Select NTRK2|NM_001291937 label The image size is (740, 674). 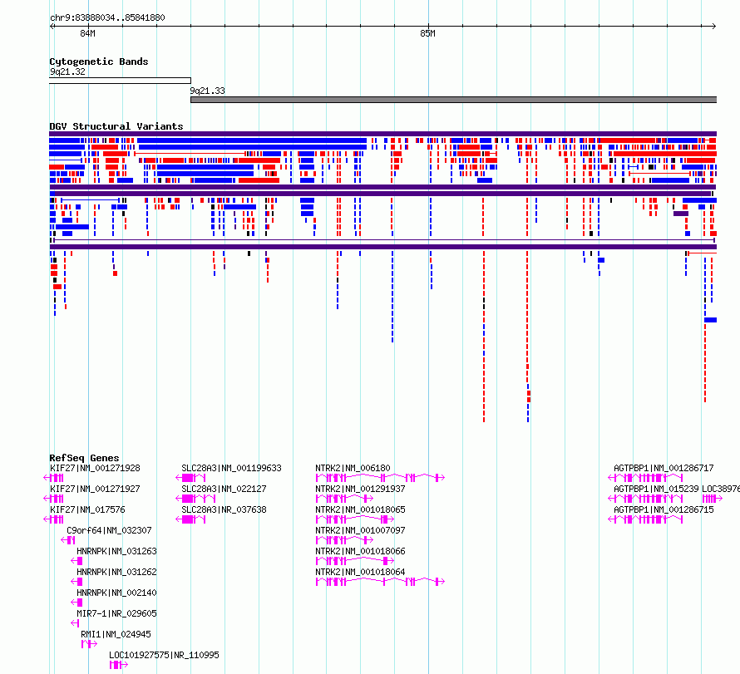click(x=360, y=489)
